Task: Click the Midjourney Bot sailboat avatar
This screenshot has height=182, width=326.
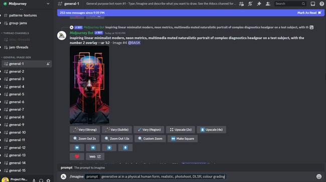Action: 62,36
